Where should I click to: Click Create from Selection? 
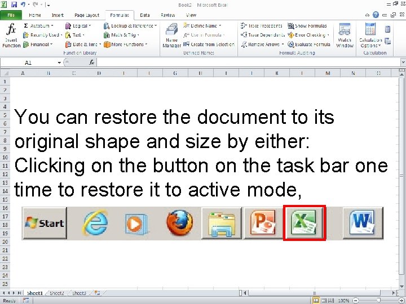tap(209, 44)
